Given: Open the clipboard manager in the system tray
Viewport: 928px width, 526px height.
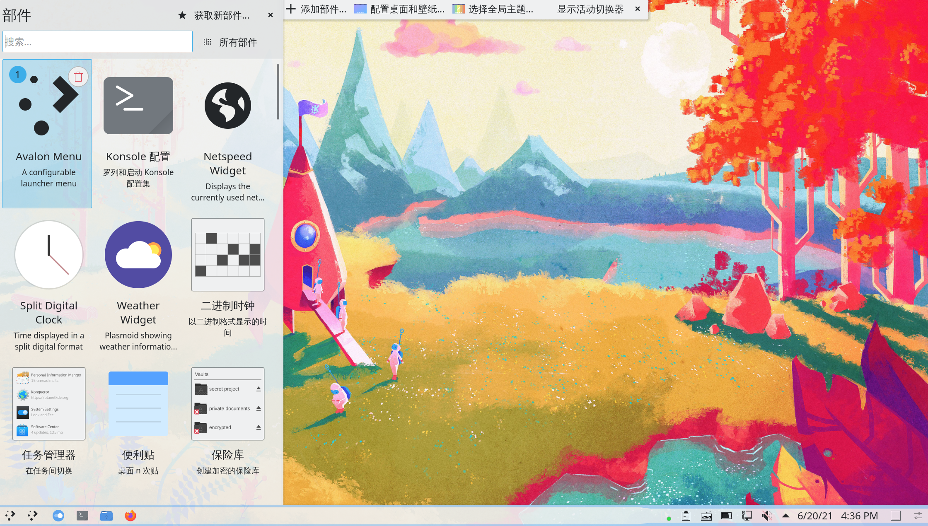Looking at the screenshot, I should pyautogui.click(x=686, y=516).
